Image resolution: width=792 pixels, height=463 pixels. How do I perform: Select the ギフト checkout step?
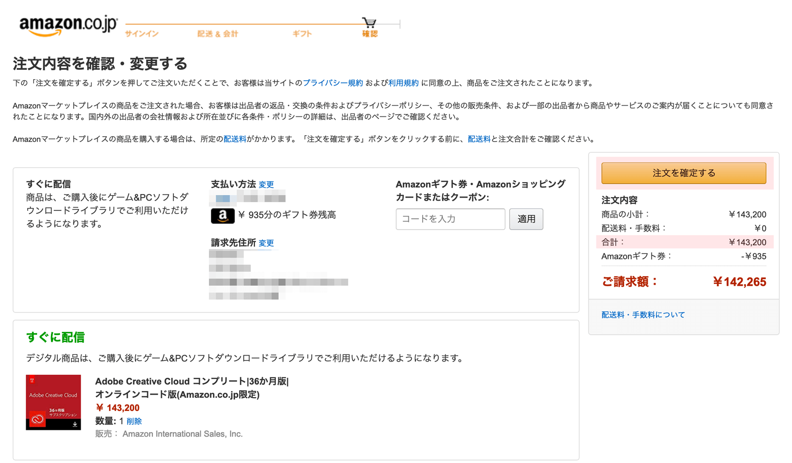pyautogui.click(x=302, y=34)
